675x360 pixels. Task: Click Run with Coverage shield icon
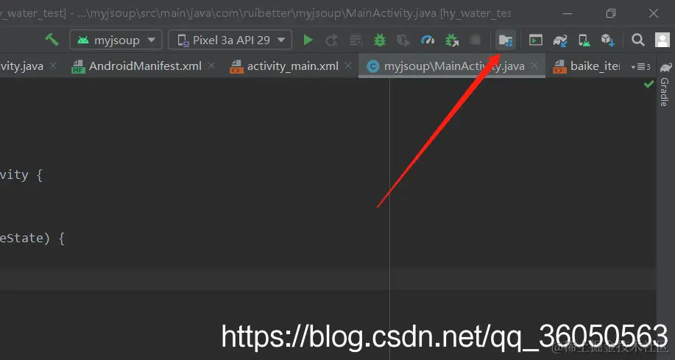[403, 40]
